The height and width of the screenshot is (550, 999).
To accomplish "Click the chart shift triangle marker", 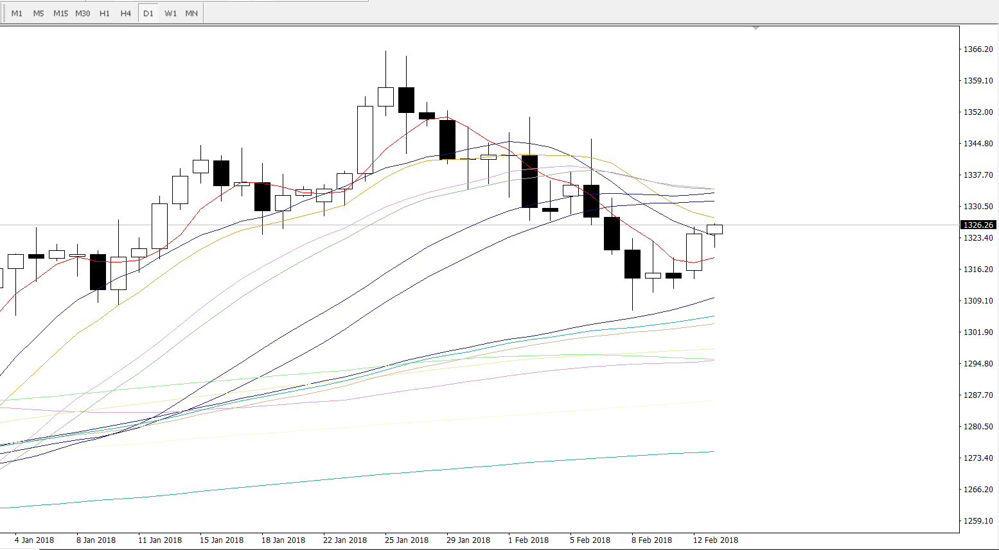I will point(756,28).
